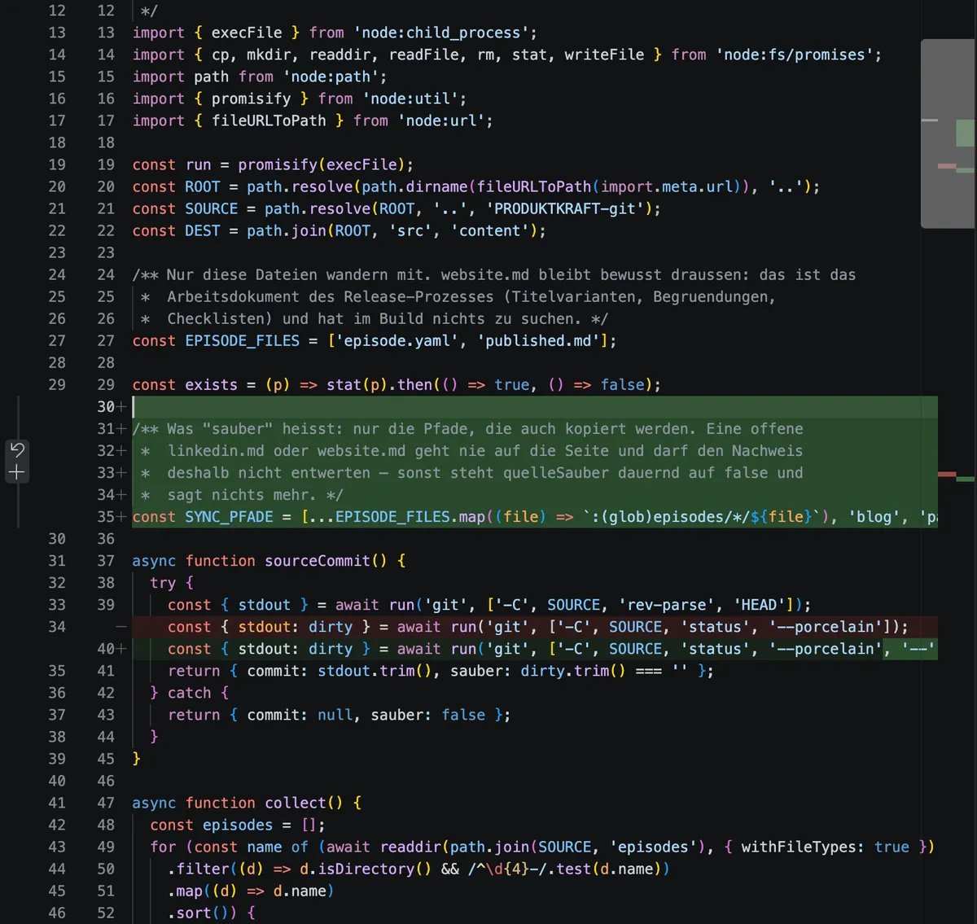Image resolution: width=977 pixels, height=924 pixels.
Task: Click 'DEST' in its const declaration
Action: (x=203, y=230)
